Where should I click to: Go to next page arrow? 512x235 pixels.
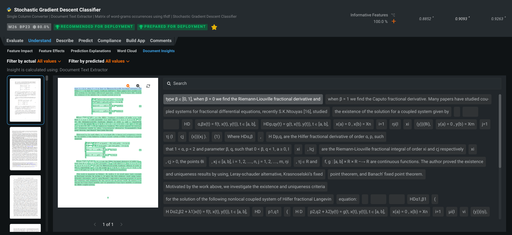122,224
